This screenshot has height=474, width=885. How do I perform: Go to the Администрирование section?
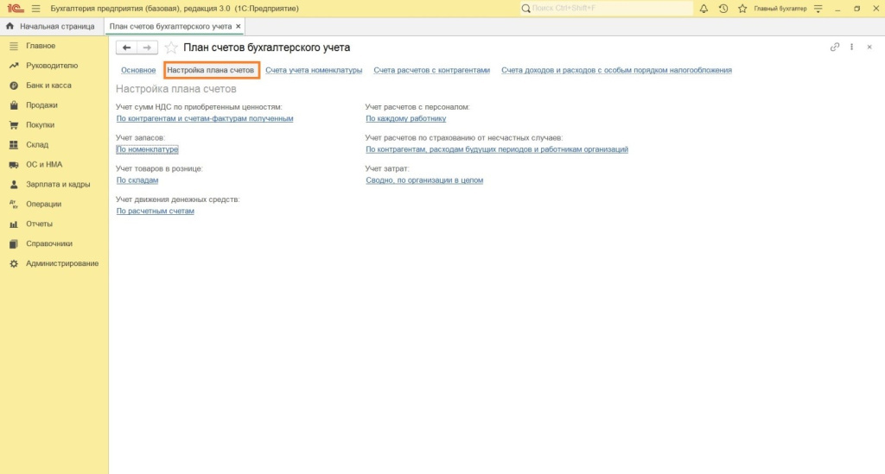tap(62, 263)
